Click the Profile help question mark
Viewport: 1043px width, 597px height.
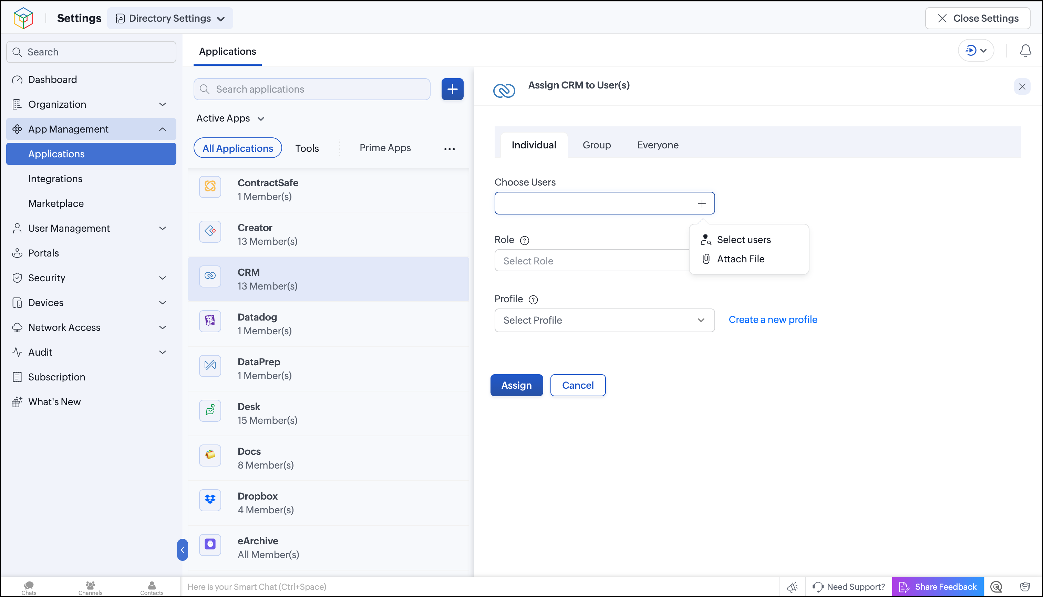533,300
